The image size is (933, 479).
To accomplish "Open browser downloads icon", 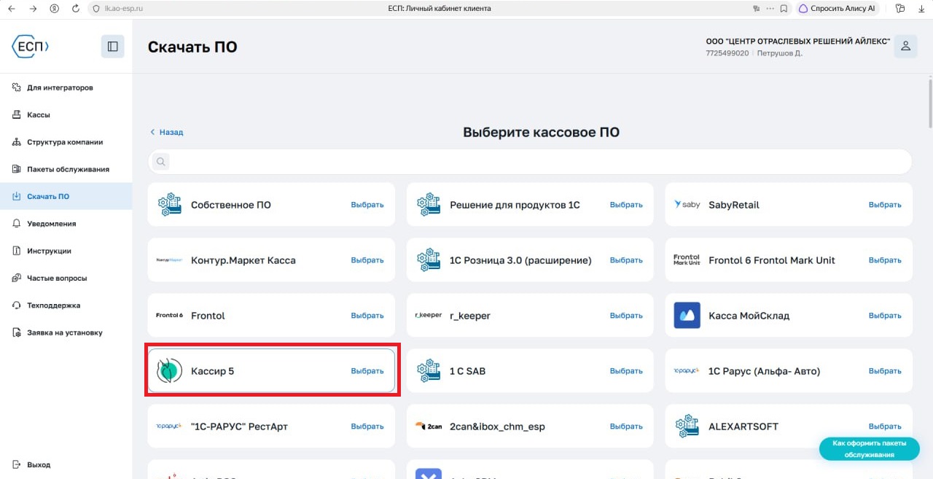I will 921,9.
